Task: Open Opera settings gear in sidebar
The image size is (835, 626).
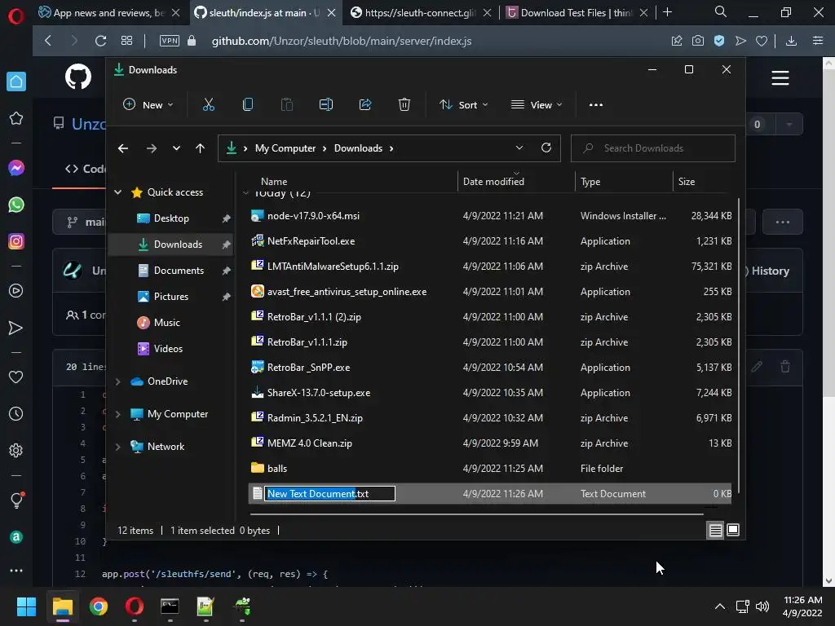Action: (x=16, y=450)
